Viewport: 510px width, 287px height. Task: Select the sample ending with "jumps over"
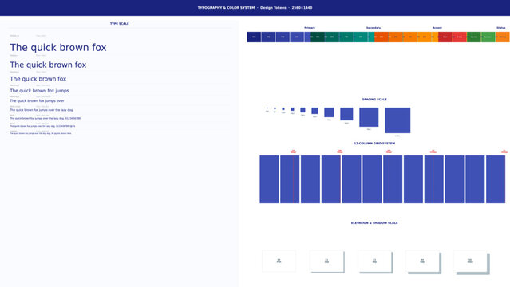[x=37, y=100]
